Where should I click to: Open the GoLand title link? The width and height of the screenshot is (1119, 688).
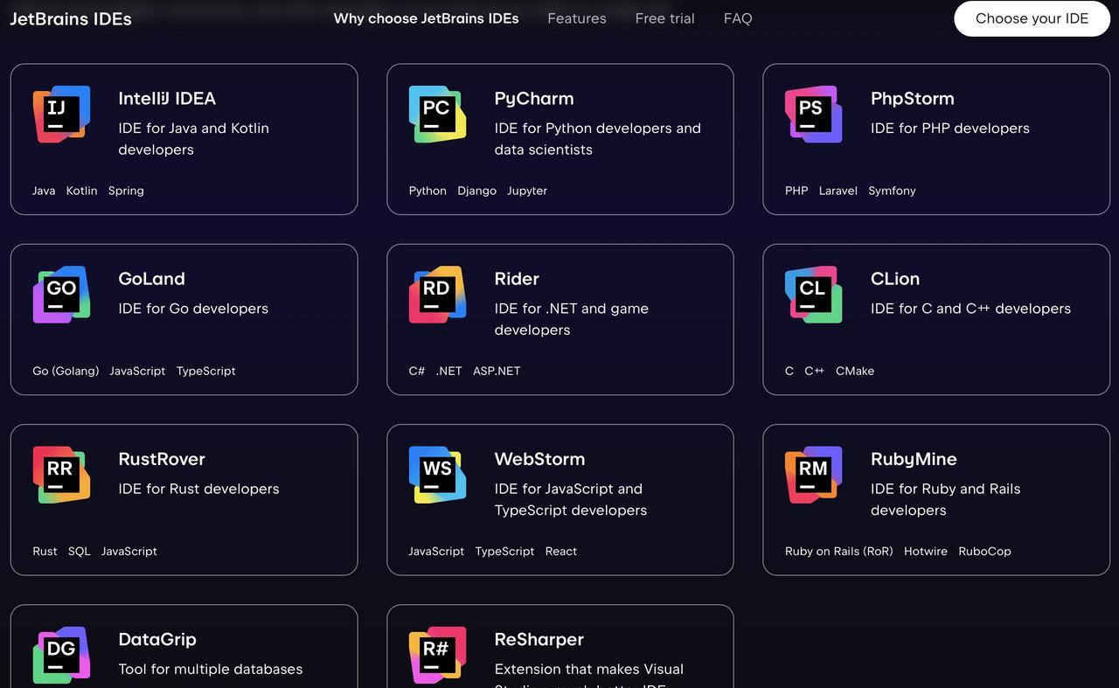pos(152,278)
